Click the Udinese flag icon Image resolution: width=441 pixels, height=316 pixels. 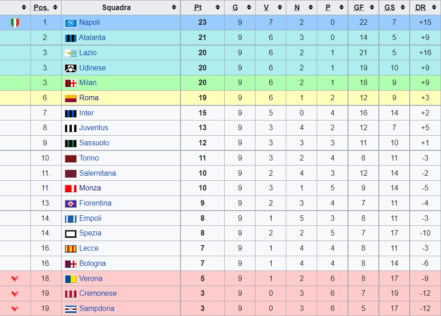click(70, 68)
